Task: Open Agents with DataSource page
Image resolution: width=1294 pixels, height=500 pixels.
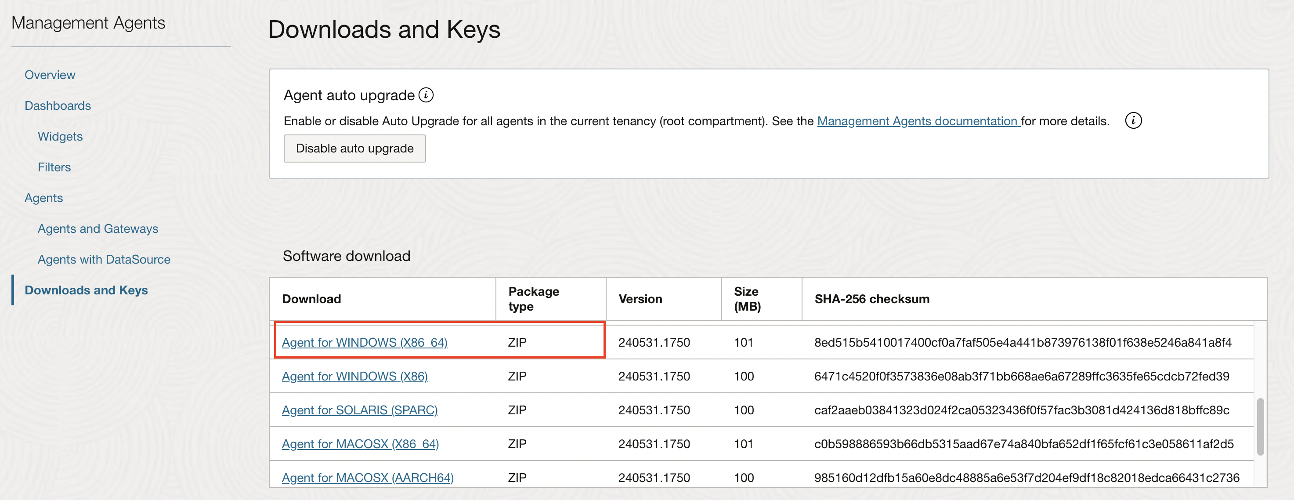Action: pyautogui.click(x=104, y=259)
